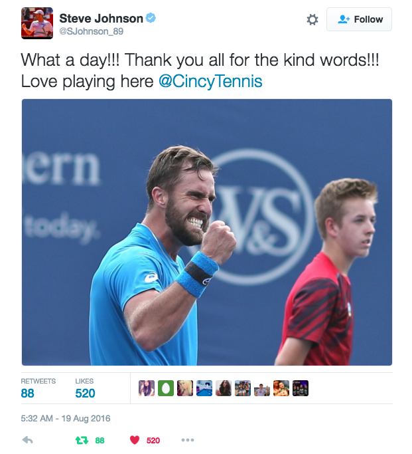Viewport: 412px width, 454px height.
Task: Click the first liker avatar thumbnail
Action: [x=147, y=388]
